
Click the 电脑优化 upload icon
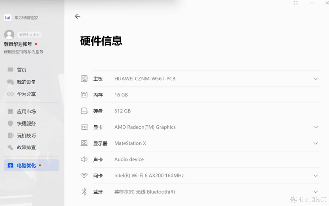[x=10, y=165]
